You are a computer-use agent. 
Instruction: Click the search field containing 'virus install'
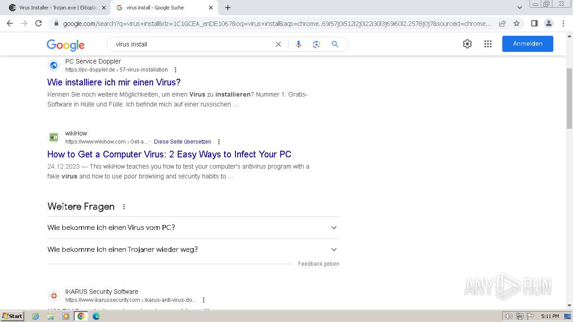point(192,44)
